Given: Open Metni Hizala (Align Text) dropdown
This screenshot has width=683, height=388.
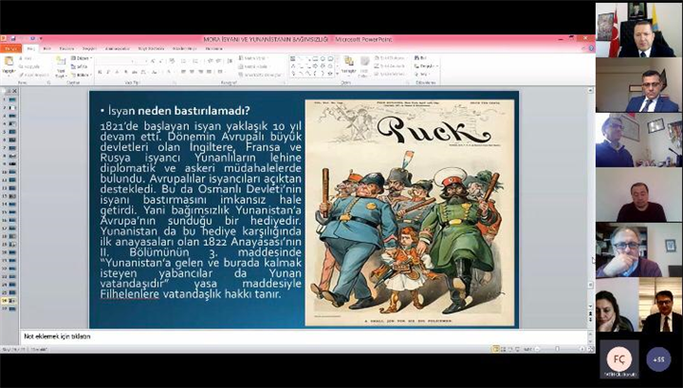Looking at the screenshot, I should [254, 66].
